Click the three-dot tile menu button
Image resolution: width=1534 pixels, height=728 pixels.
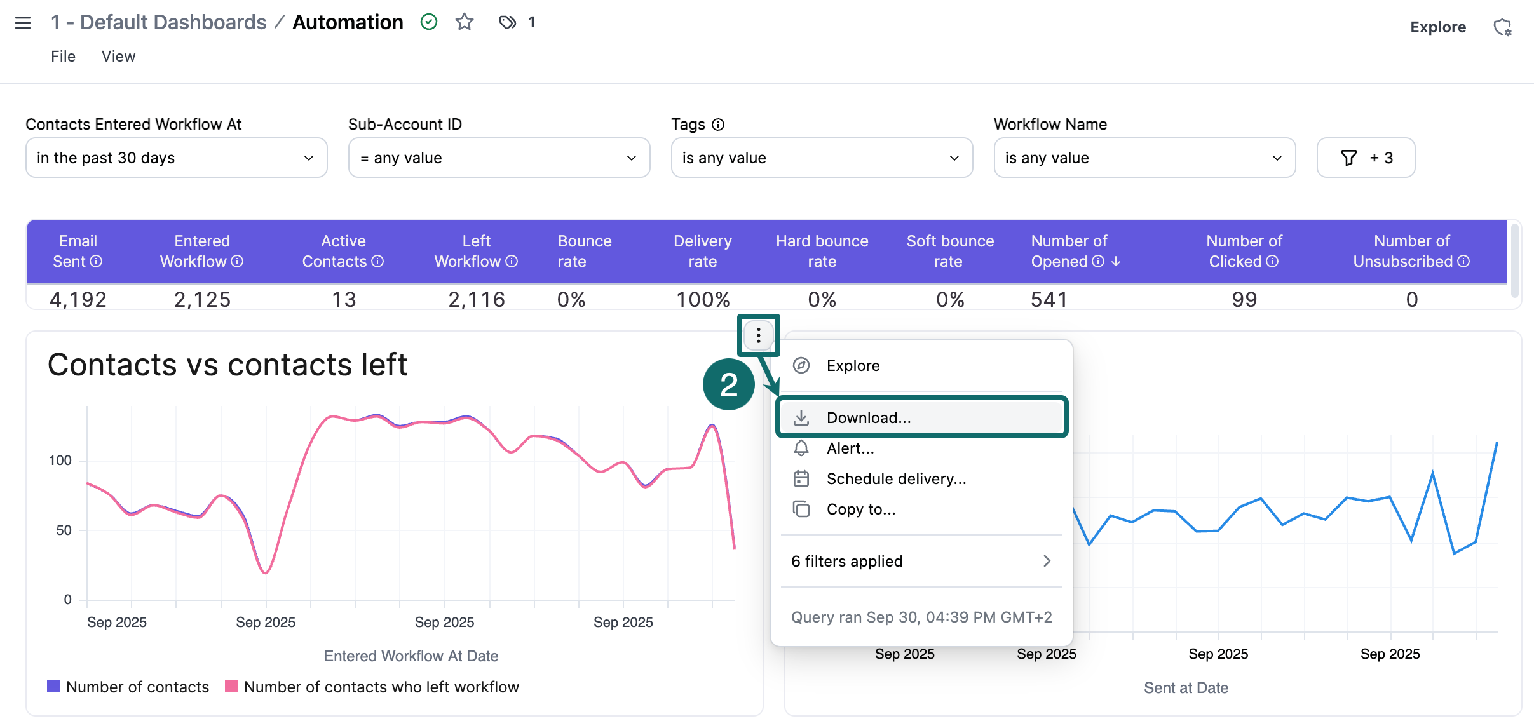[758, 335]
